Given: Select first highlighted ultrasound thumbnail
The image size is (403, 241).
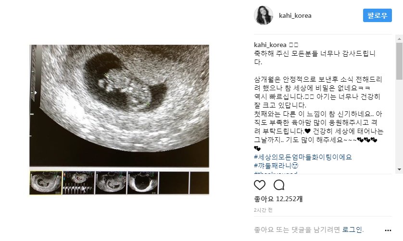Looking at the screenshot, I should [x=46, y=183].
